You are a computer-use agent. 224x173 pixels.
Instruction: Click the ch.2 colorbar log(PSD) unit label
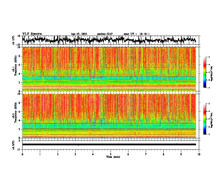tap(212, 120)
